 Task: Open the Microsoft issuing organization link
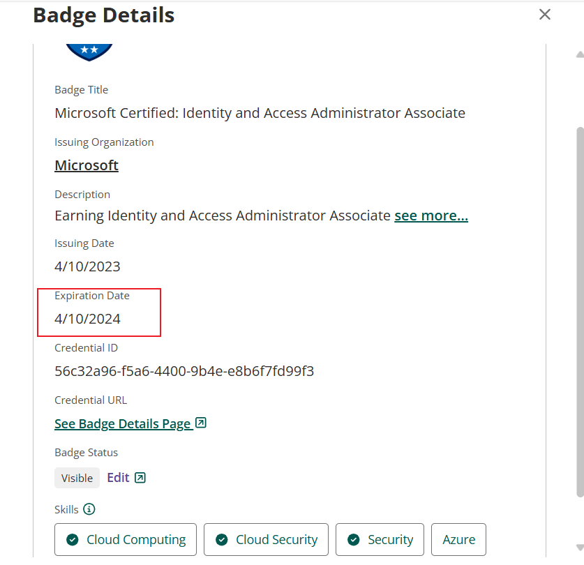(87, 165)
